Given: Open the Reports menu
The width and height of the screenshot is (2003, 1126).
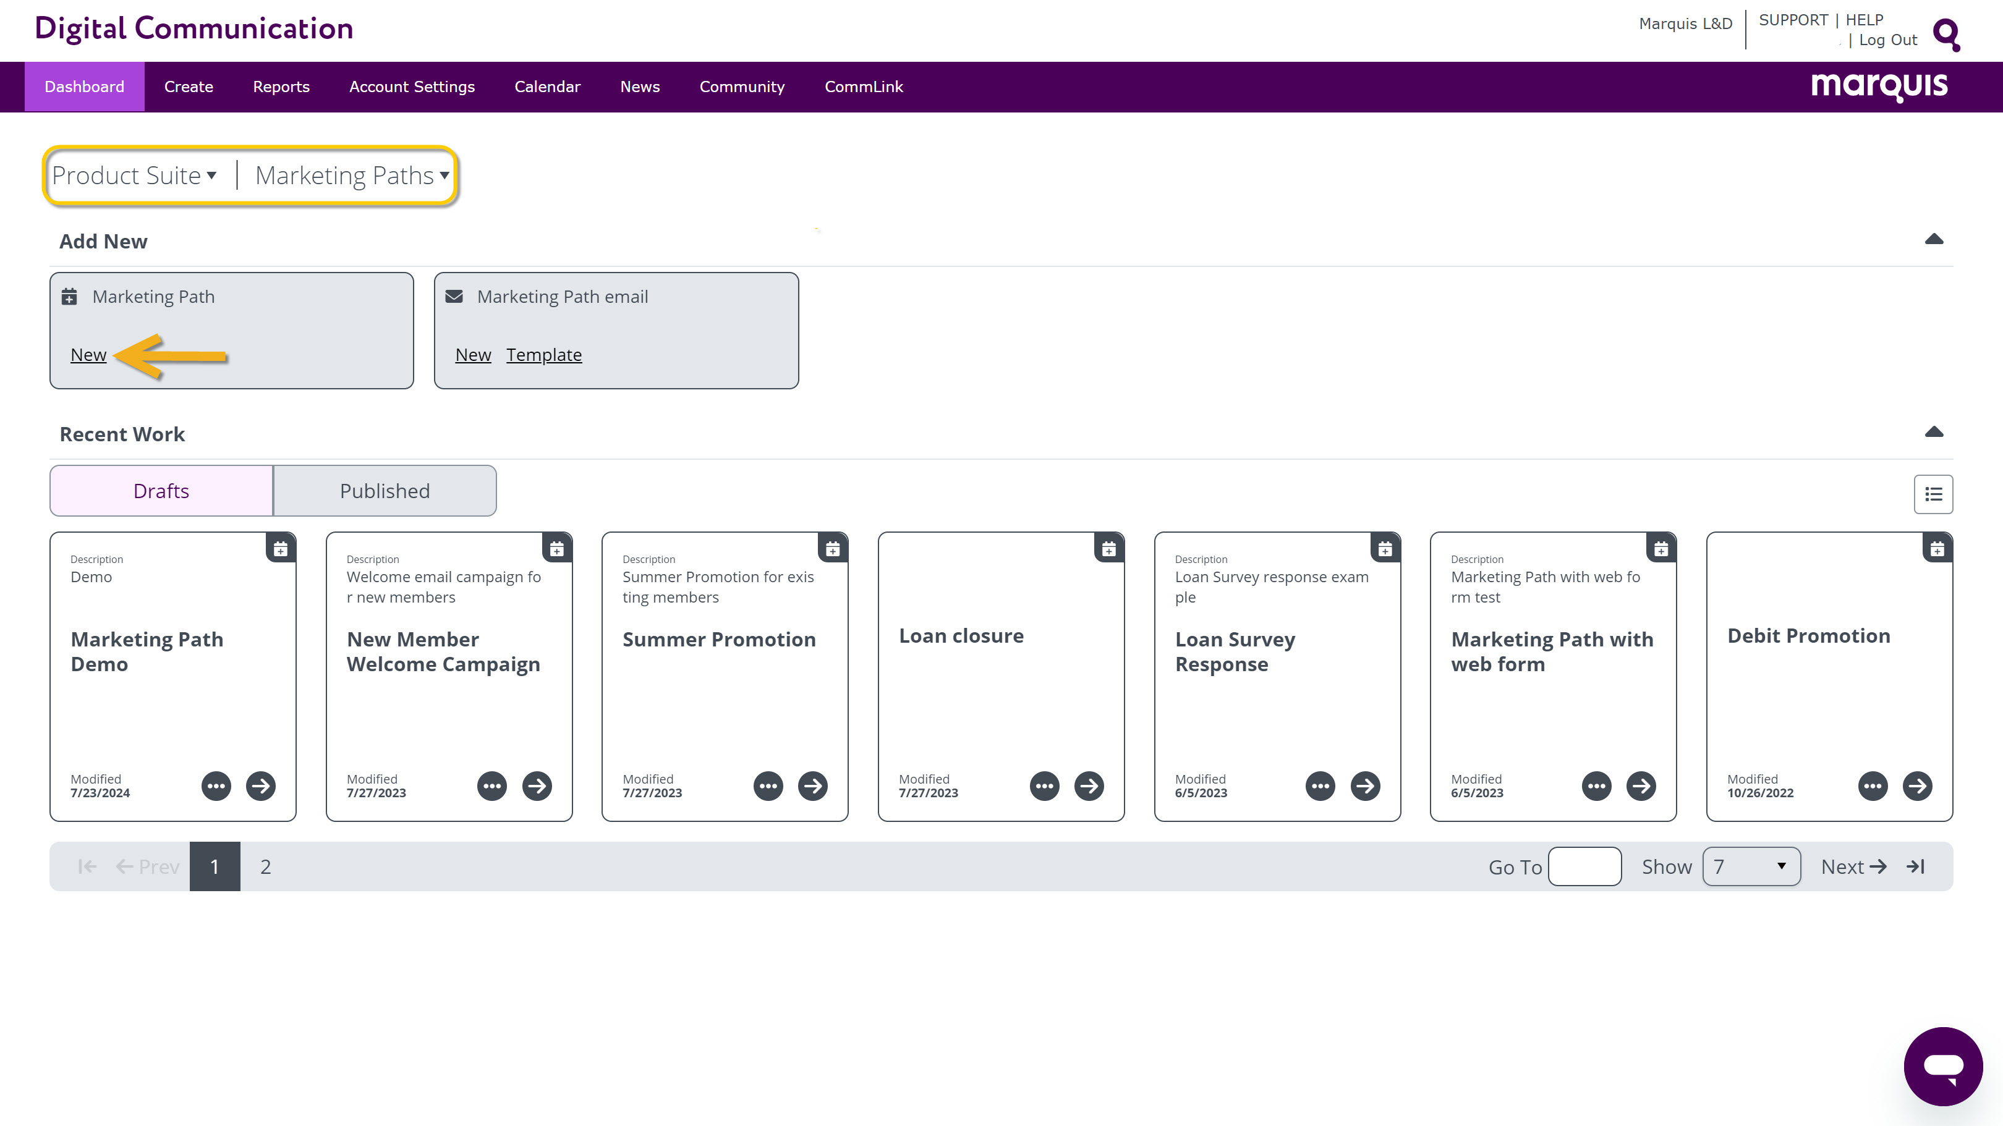Looking at the screenshot, I should (x=281, y=87).
